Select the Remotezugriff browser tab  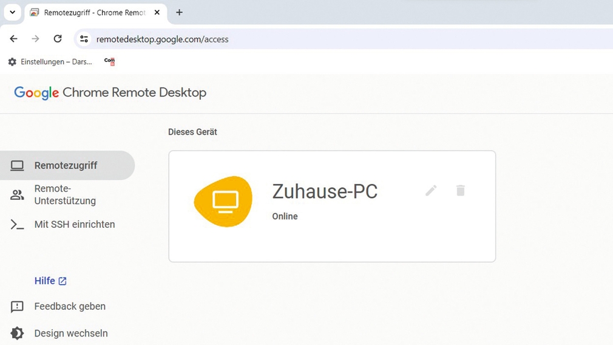point(95,13)
